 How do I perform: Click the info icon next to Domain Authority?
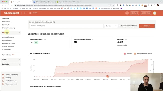pos(45,39)
